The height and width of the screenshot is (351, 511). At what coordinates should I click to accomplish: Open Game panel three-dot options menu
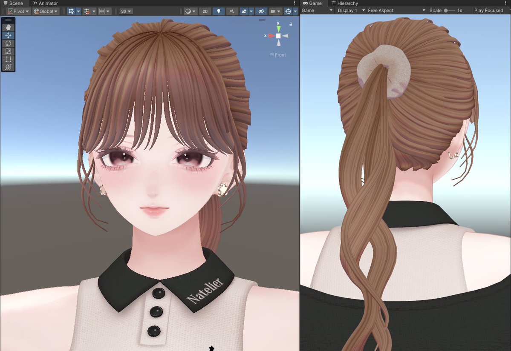coord(506,3)
